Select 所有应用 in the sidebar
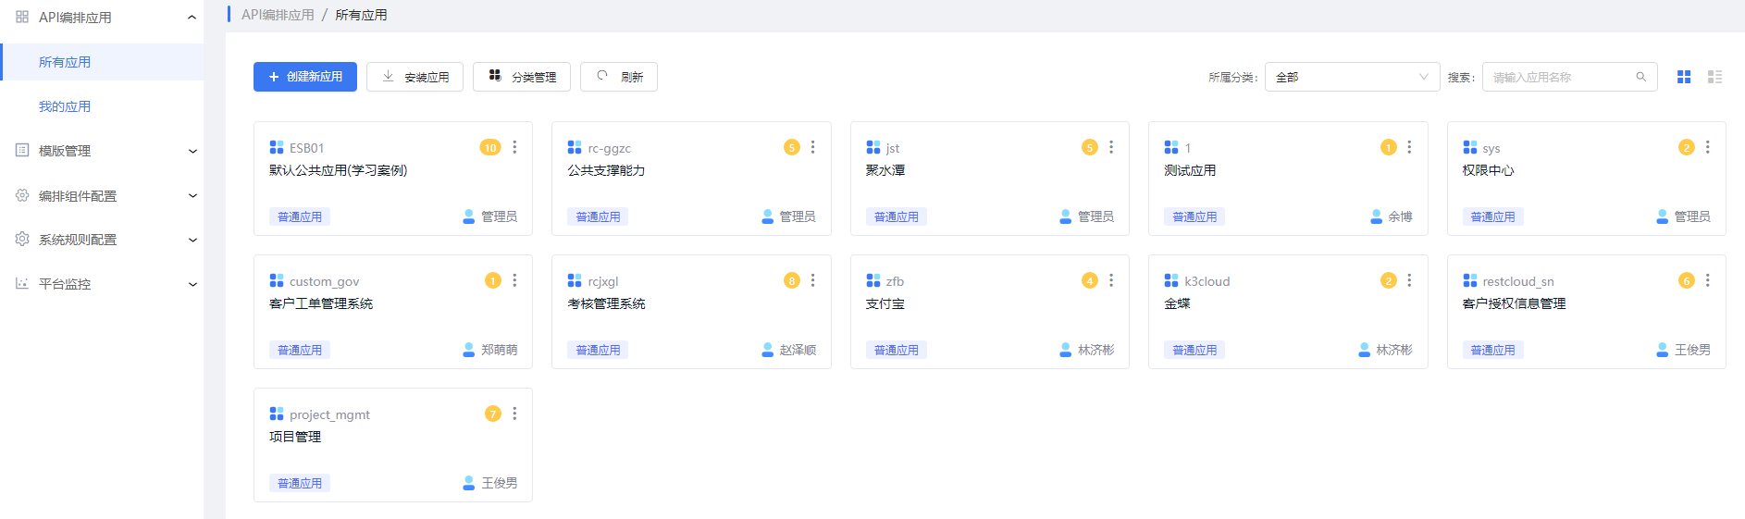The height and width of the screenshot is (519, 1745). point(102,62)
